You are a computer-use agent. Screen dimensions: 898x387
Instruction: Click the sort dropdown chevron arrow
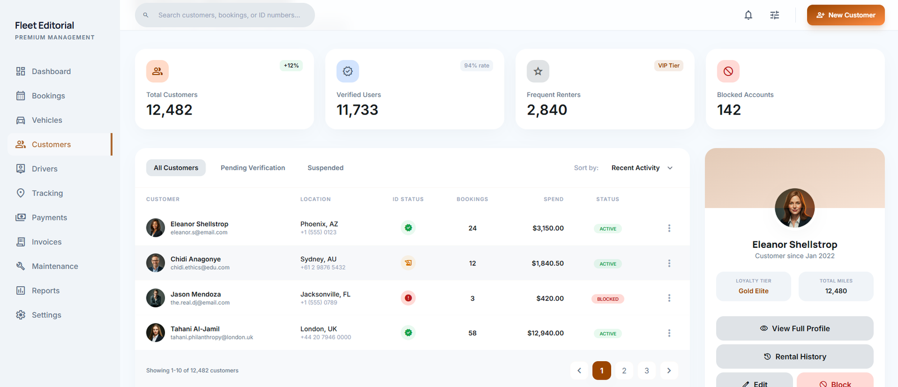(670, 168)
